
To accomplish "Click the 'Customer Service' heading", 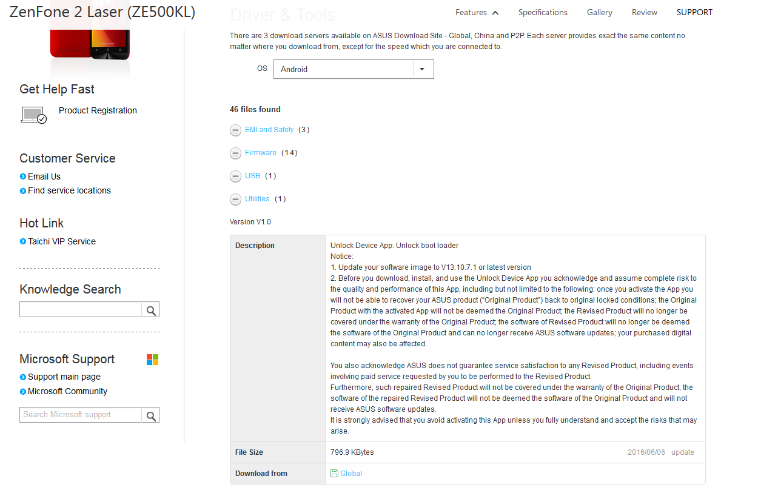I will click(x=67, y=158).
